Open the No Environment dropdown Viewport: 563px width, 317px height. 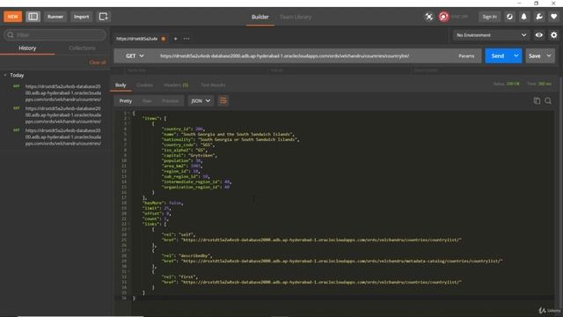click(491, 35)
